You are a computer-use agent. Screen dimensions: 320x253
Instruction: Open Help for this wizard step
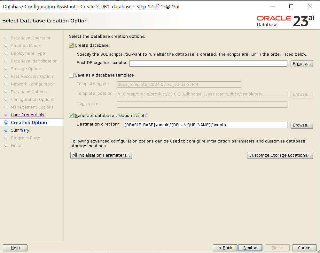(x=15, y=248)
